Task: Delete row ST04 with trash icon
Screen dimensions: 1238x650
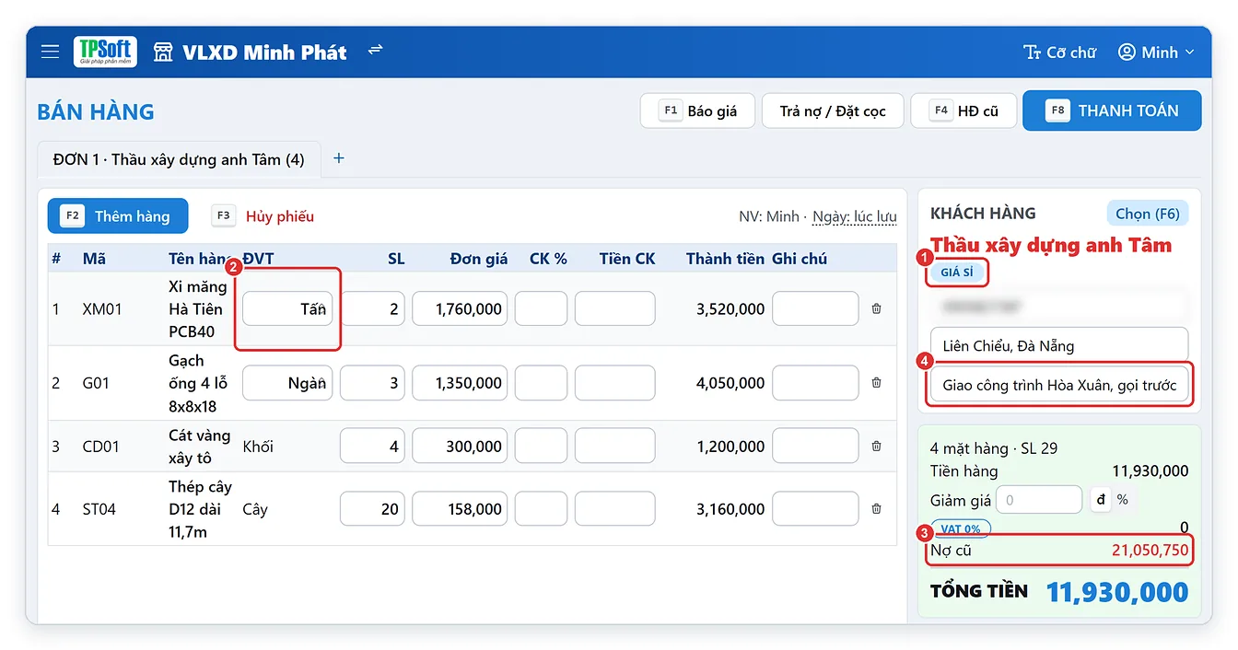Action: coord(876,509)
